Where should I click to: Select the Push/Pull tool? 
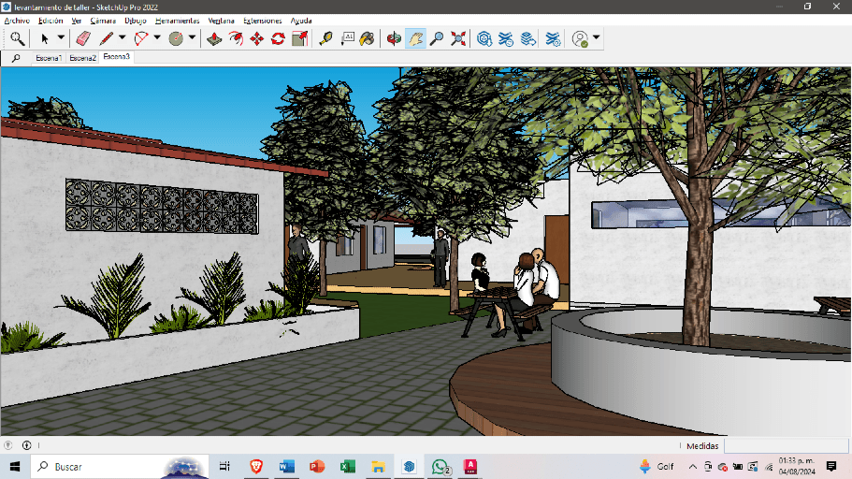tap(214, 38)
